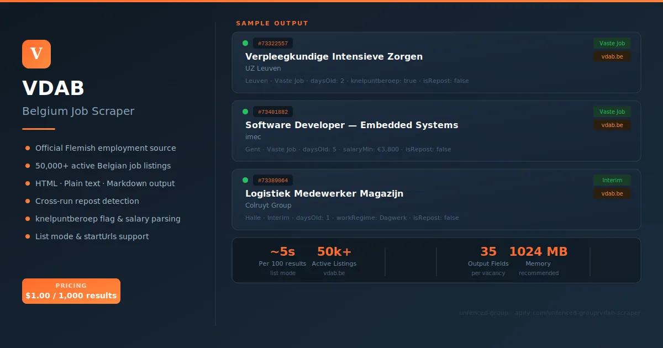Screen dimensions: 663x348
Task: Select the 'SAMPLE OUTPUT' section header
Action: [272, 23]
